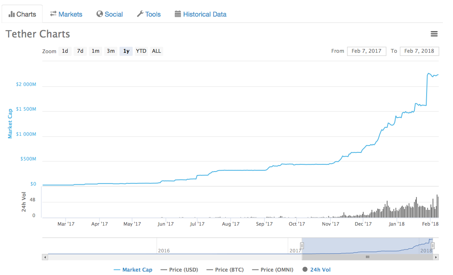Click the $1 000M axis label
This screenshot has height=275, width=453.
coord(26,134)
